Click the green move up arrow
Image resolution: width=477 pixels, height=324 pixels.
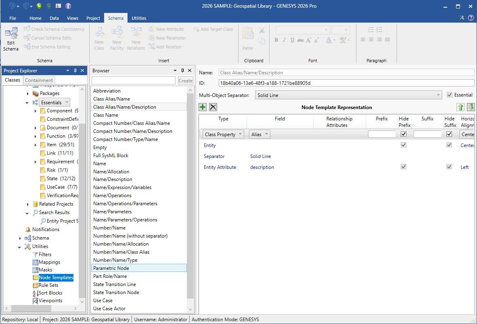tap(460, 107)
